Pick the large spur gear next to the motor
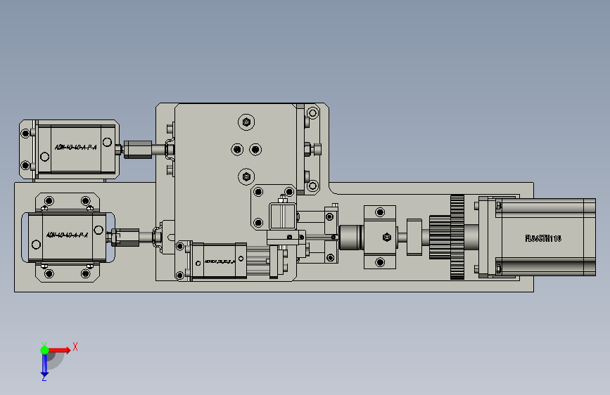The width and height of the screenshot is (610, 395). [x=457, y=237]
